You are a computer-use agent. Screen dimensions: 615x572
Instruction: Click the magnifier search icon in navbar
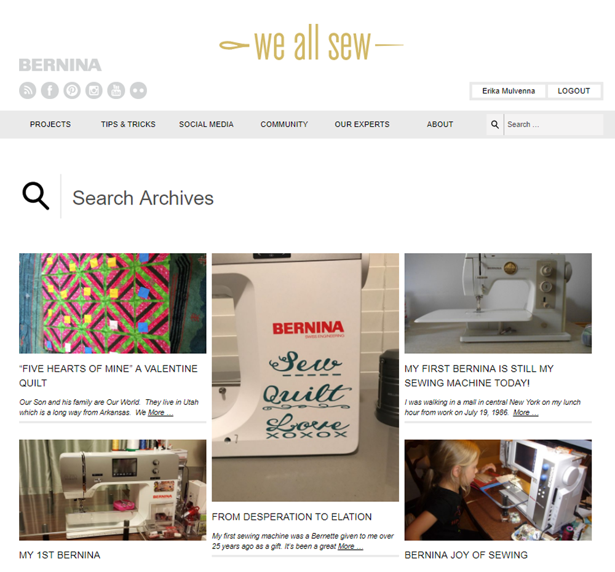pos(495,125)
